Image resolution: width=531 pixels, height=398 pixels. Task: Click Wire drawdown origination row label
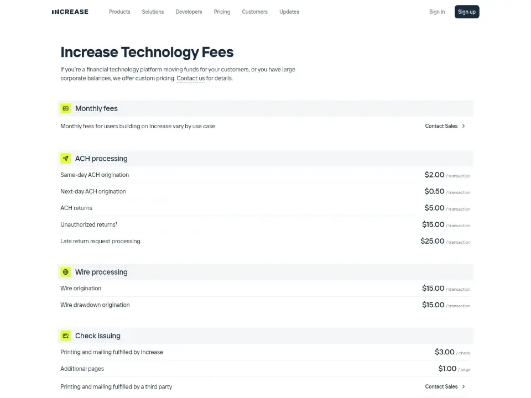pyautogui.click(x=95, y=305)
